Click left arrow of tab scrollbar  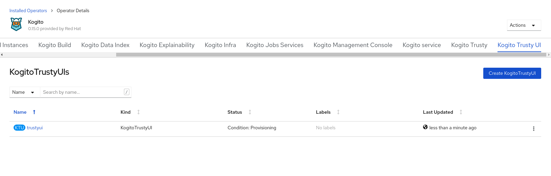2,54
